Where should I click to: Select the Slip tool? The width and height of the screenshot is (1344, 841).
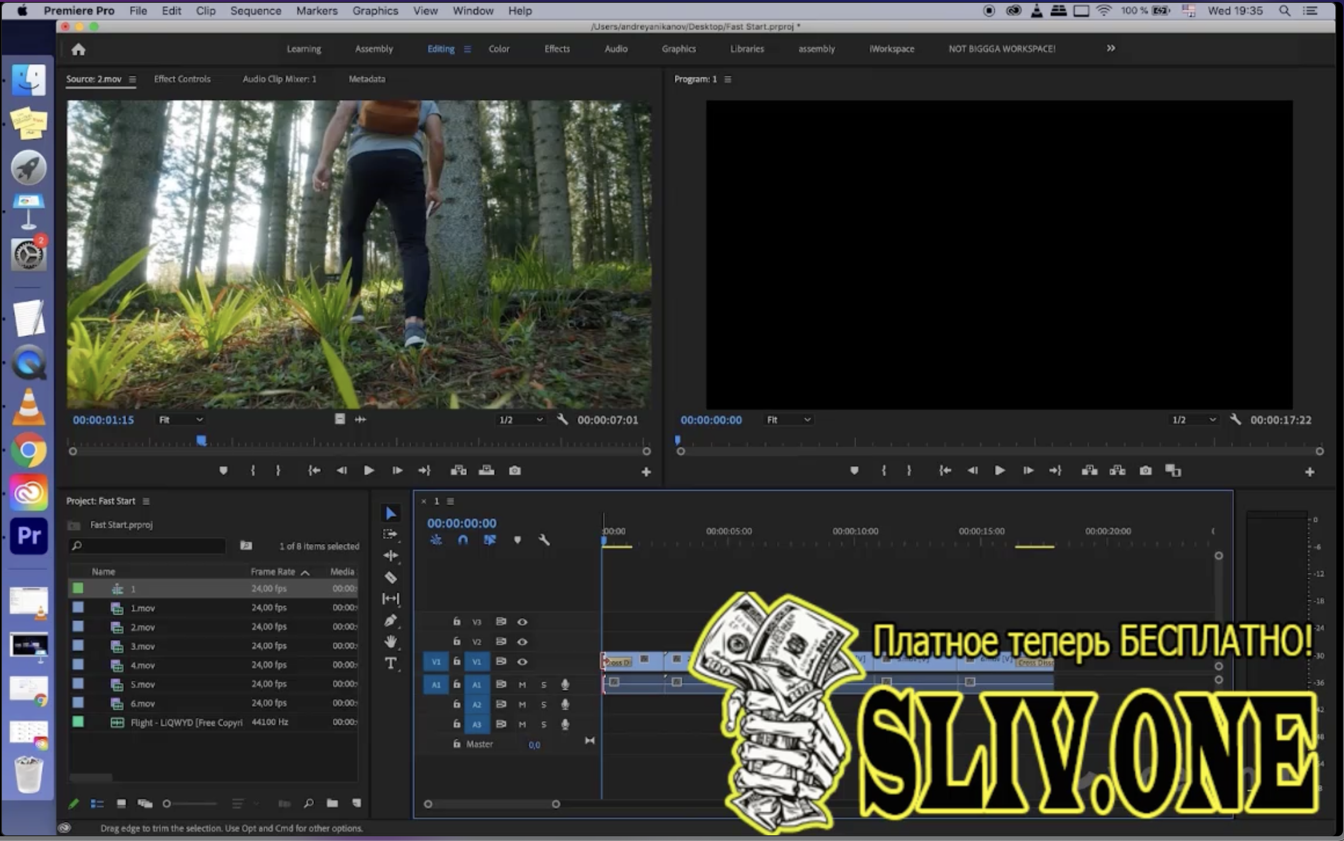coord(391,599)
